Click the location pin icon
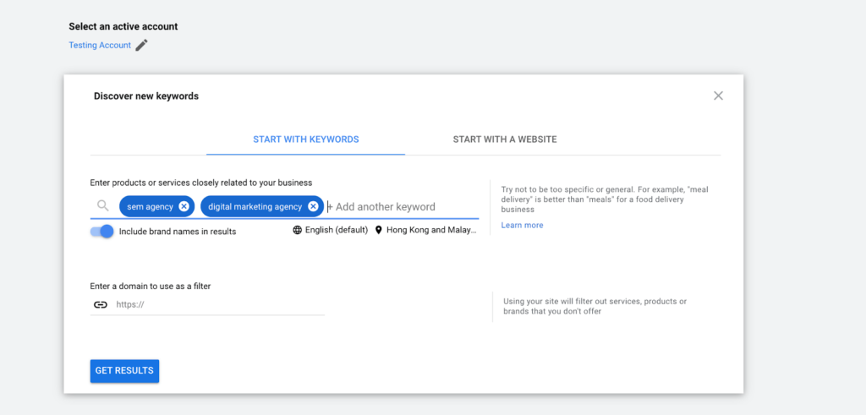Screen dimensions: 866x415 [x=378, y=230]
